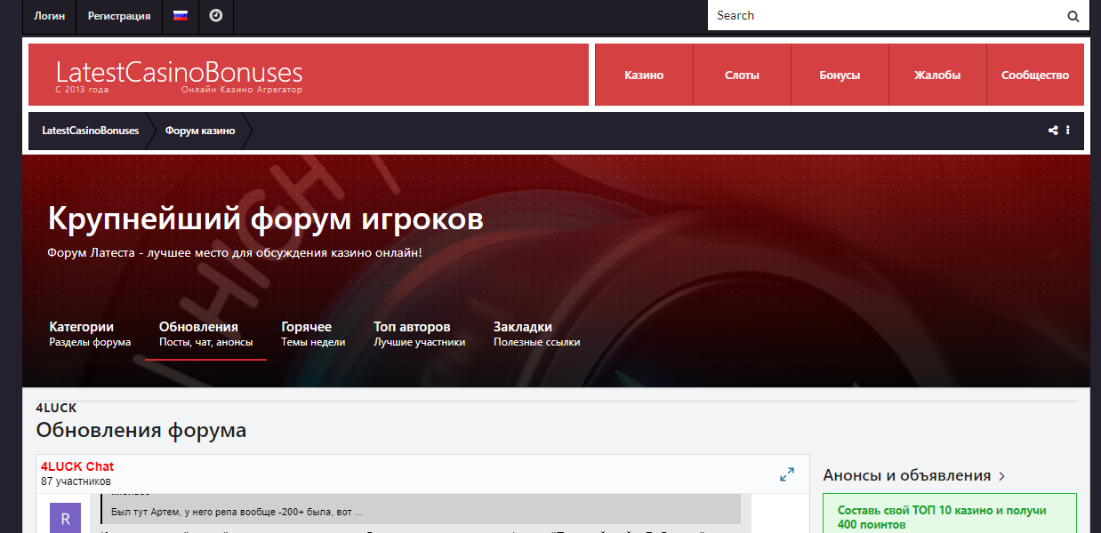
Task: Click the search magnifier icon
Action: [x=1073, y=16]
